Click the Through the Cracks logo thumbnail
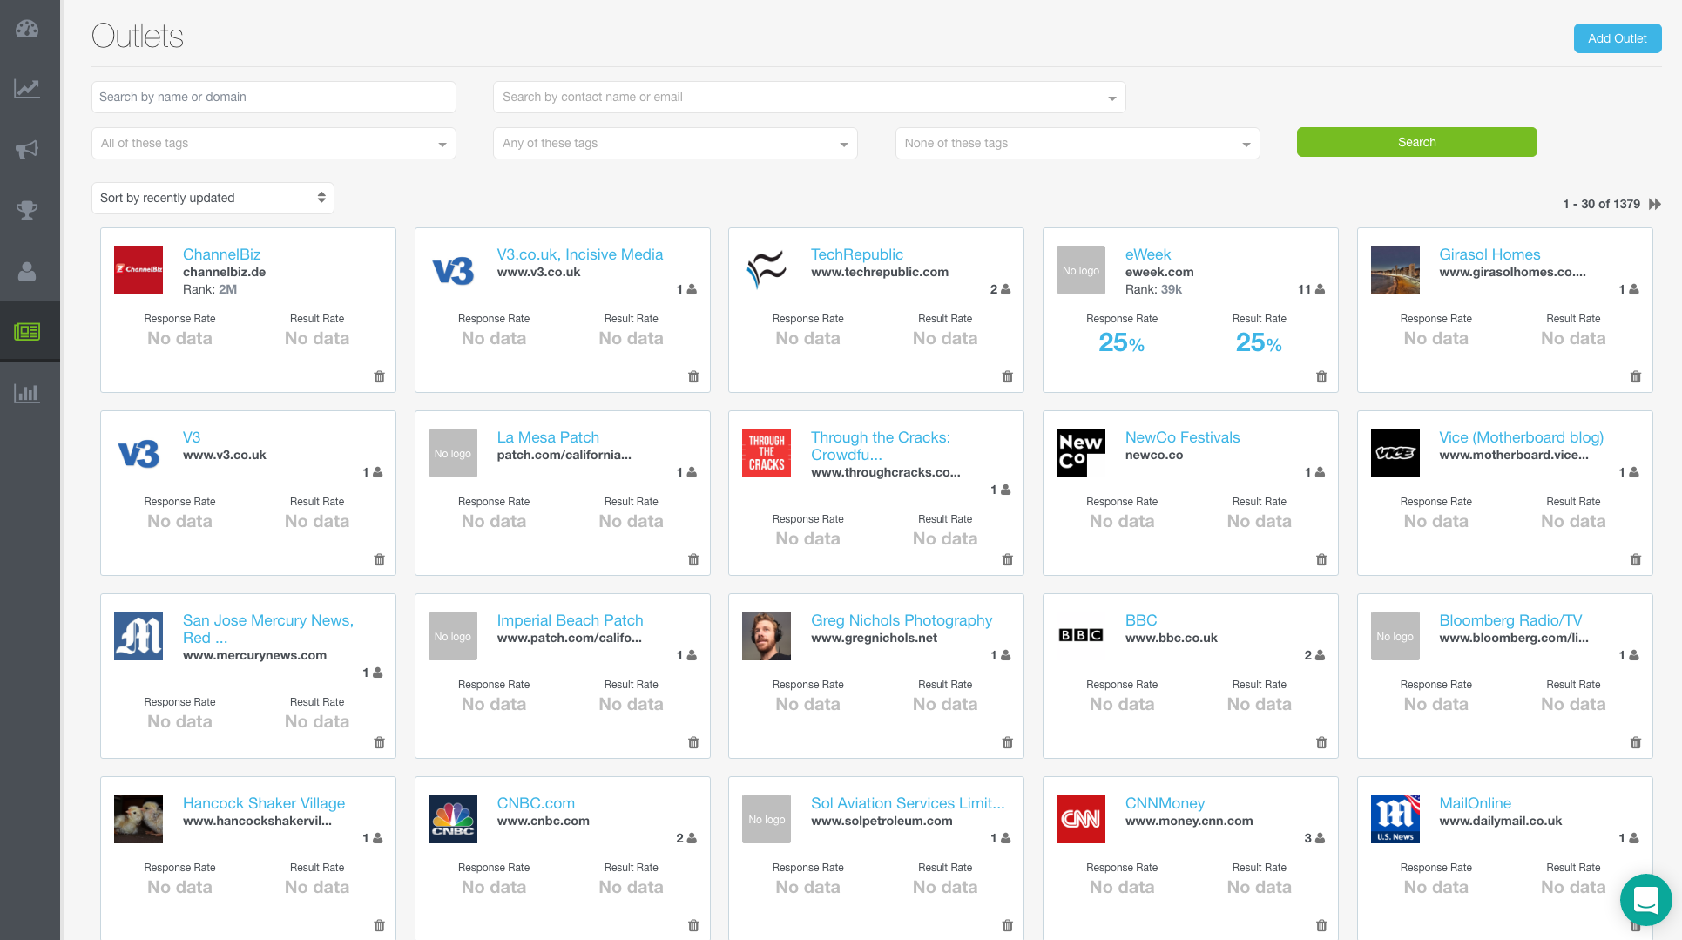This screenshot has width=1682, height=940. (767, 453)
